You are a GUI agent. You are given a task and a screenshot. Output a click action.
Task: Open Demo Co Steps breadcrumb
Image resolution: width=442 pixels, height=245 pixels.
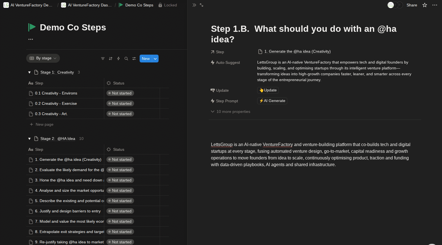pyautogui.click(x=136, y=5)
